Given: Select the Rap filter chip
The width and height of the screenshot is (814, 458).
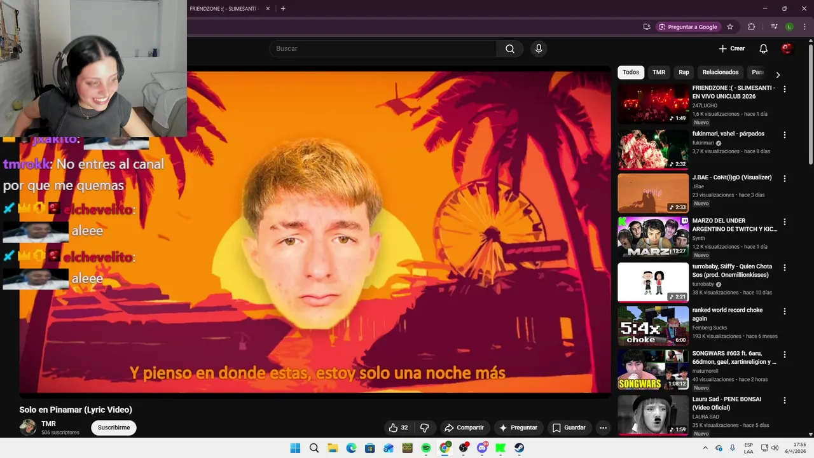Looking at the screenshot, I should 684,73.
